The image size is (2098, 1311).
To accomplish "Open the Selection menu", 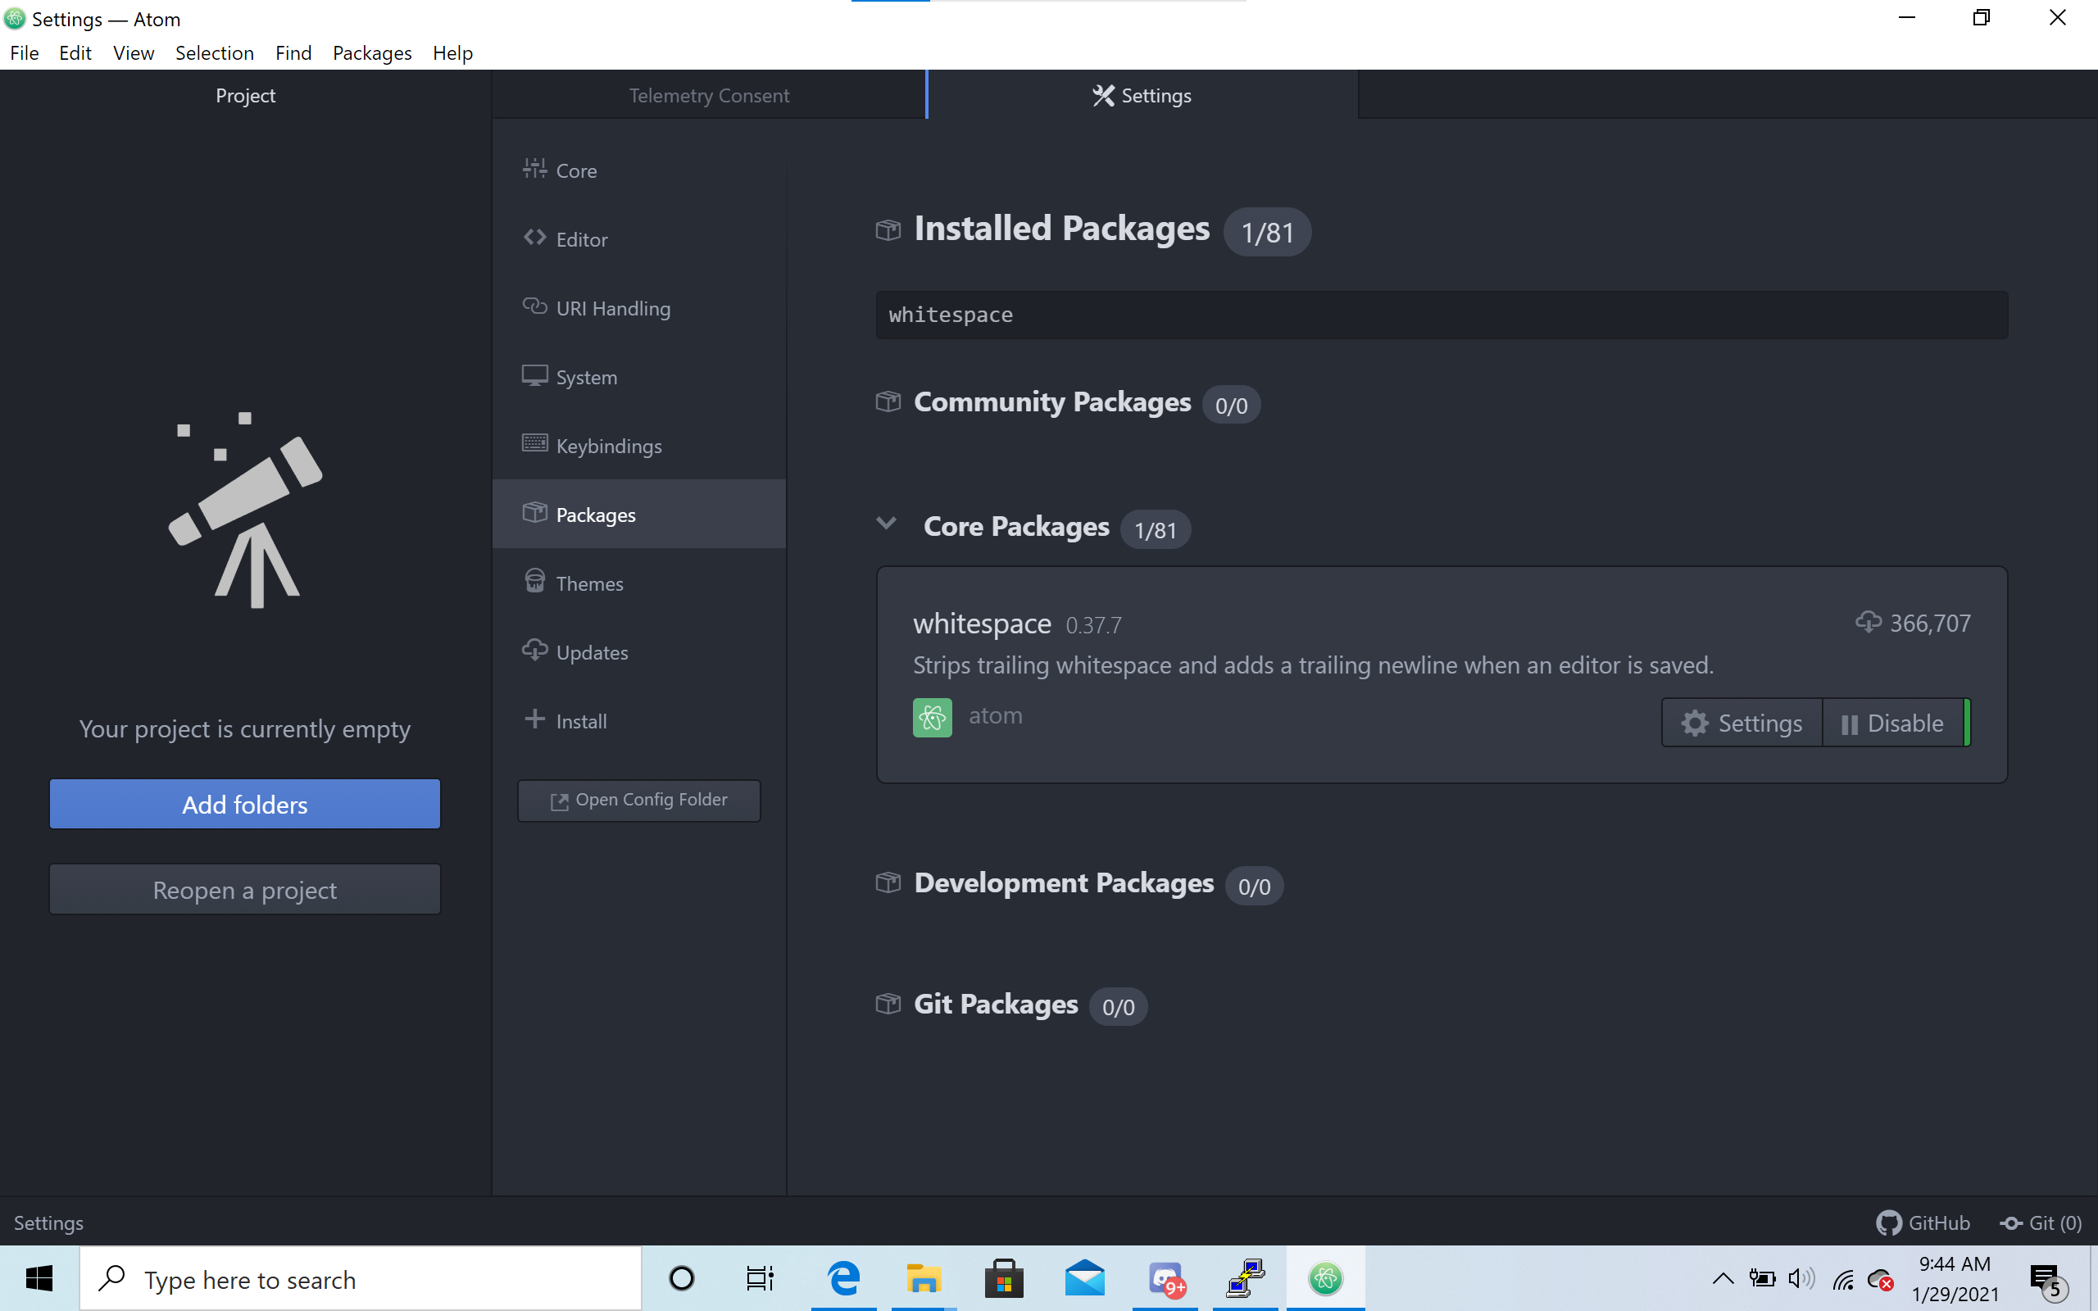I will [x=214, y=53].
